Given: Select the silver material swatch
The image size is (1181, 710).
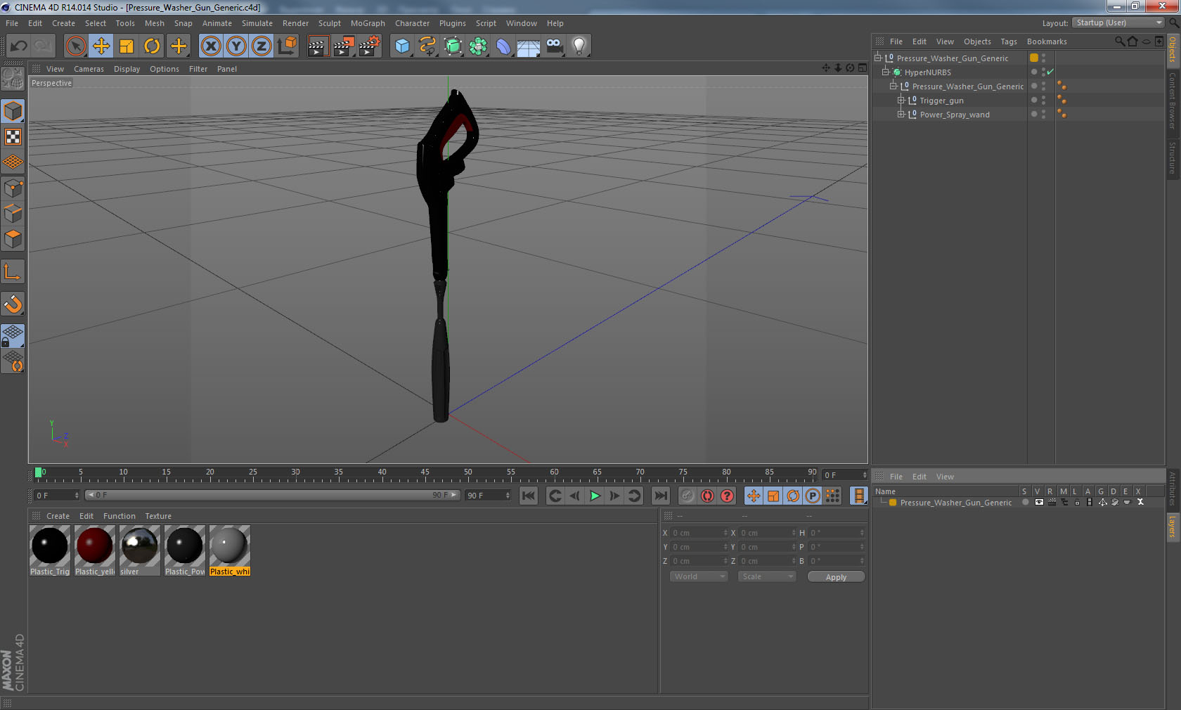Looking at the screenshot, I should tap(140, 550).
